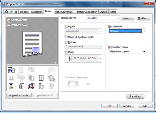Switch to the Qualité tab
Image resolution: width=156 pixels, height=113 pixels.
point(103,12)
